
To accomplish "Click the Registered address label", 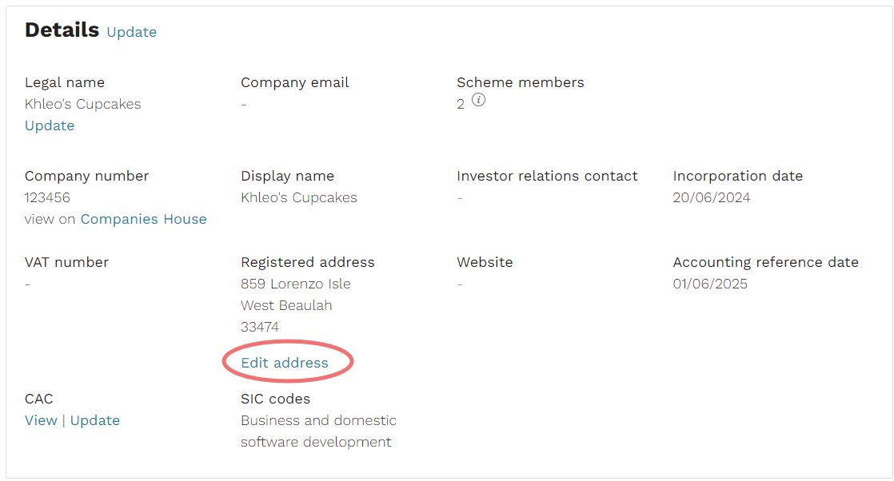I will tap(308, 262).
